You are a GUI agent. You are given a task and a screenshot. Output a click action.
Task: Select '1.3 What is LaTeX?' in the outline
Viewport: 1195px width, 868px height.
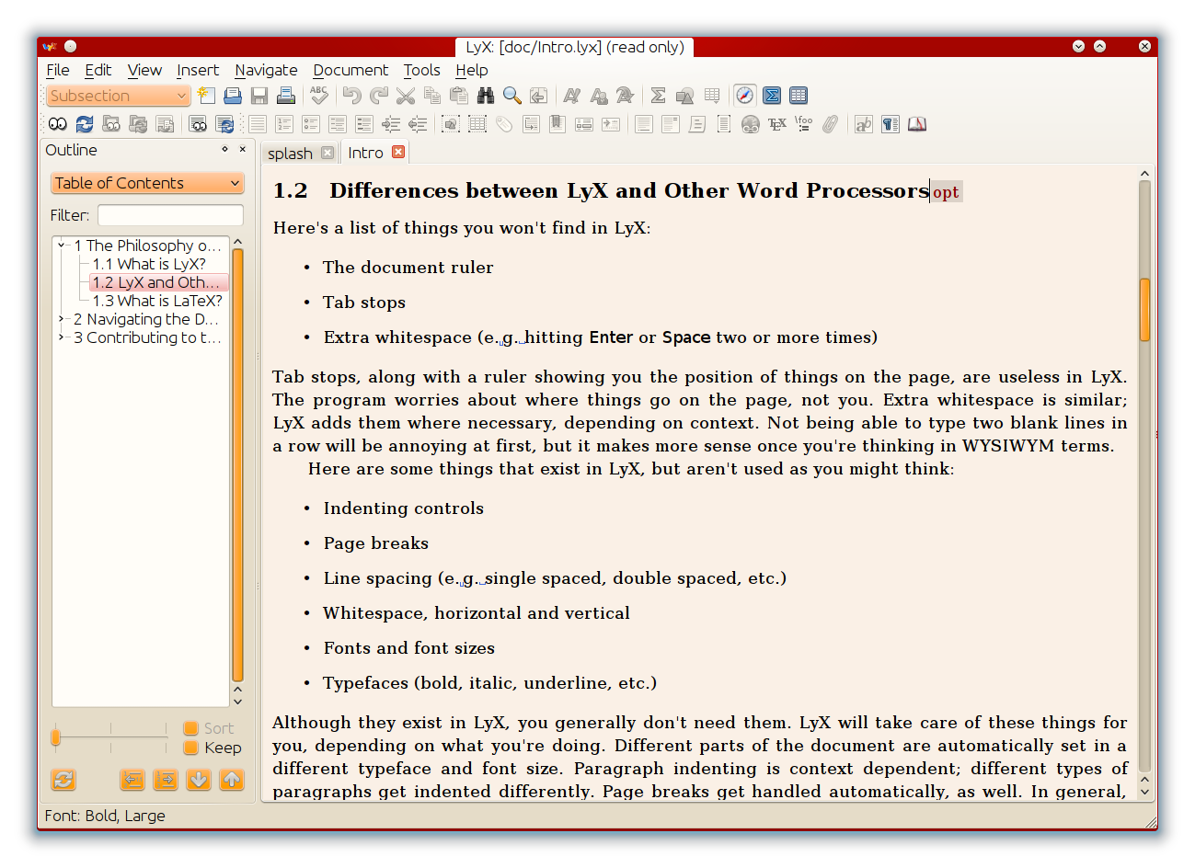(157, 301)
